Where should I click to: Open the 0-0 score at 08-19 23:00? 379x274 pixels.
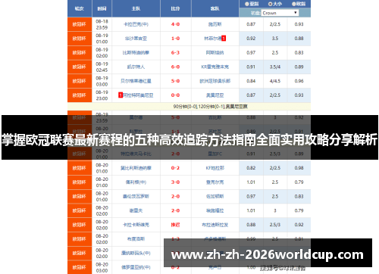tap(175, 95)
